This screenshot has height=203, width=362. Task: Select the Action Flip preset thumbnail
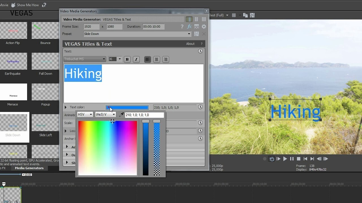(x=13, y=30)
